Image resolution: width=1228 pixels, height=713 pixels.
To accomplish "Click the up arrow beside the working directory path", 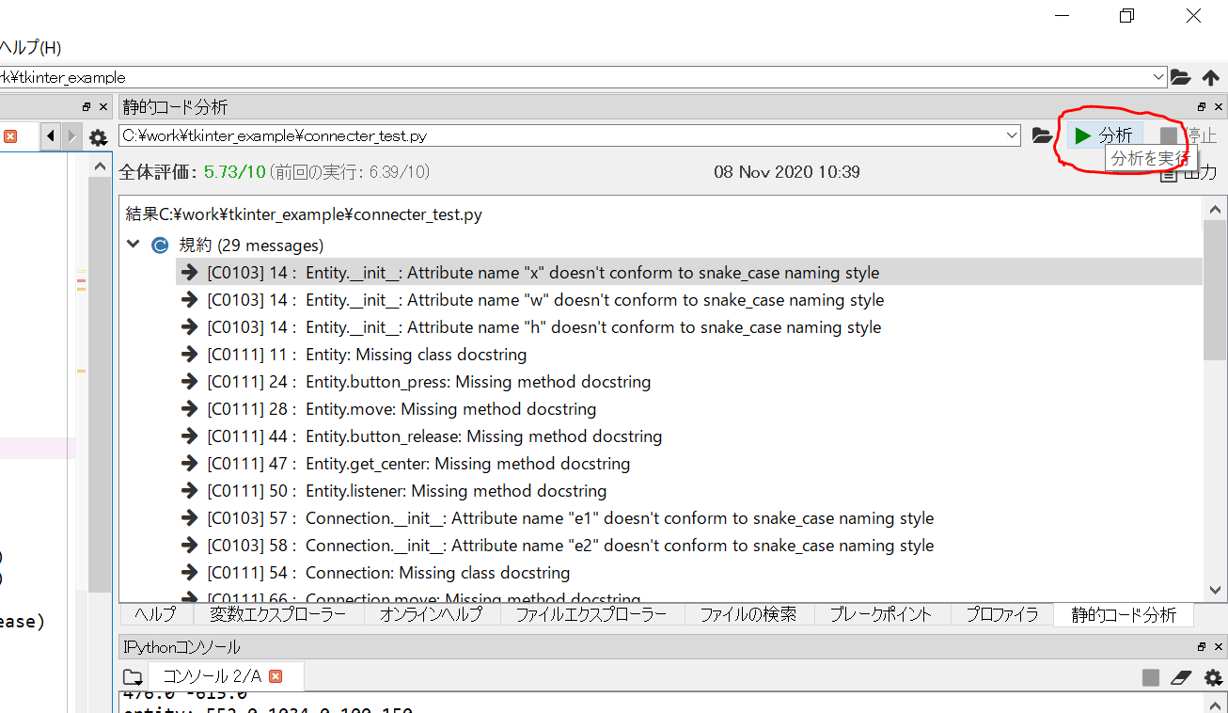I will tap(1212, 77).
